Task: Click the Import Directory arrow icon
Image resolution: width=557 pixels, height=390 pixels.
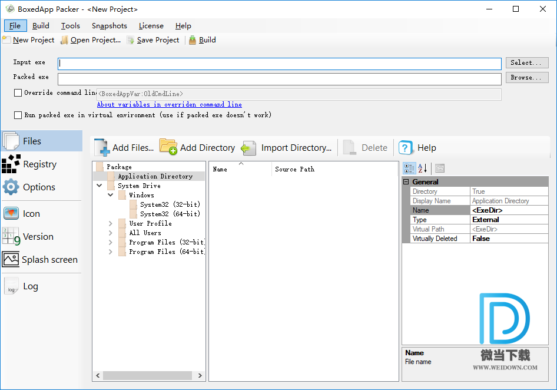Action: (248, 147)
